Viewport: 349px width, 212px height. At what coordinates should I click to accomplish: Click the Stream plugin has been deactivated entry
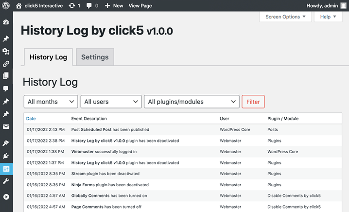point(105,174)
